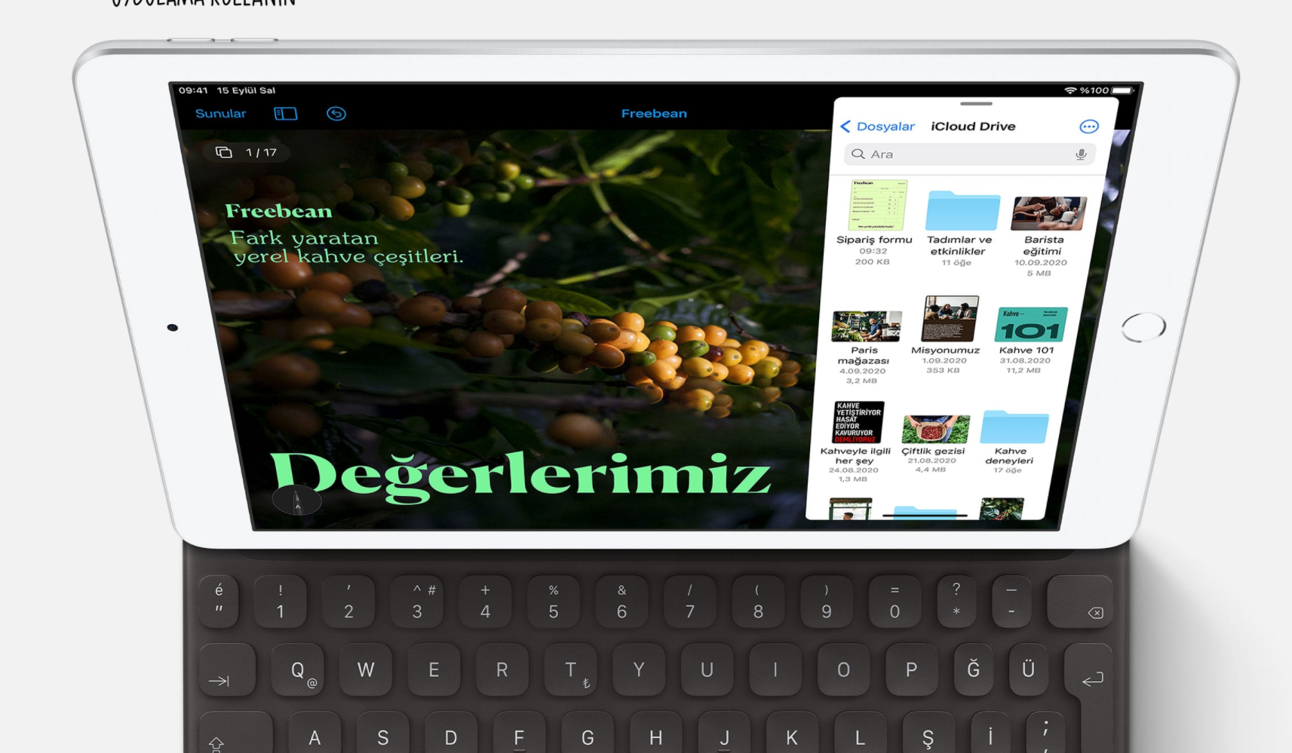Open the Sipariş formu file
The width and height of the screenshot is (1292, 753).
point(875,223)
